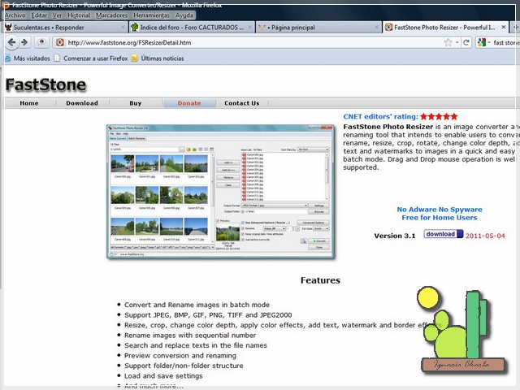The height and width of the screenshot is (390, 520).
Task: Click 'Support JPEG, BMP, GIF, PNG, TIFF and JPEG2000'
Action: click(x=208, y=315)
